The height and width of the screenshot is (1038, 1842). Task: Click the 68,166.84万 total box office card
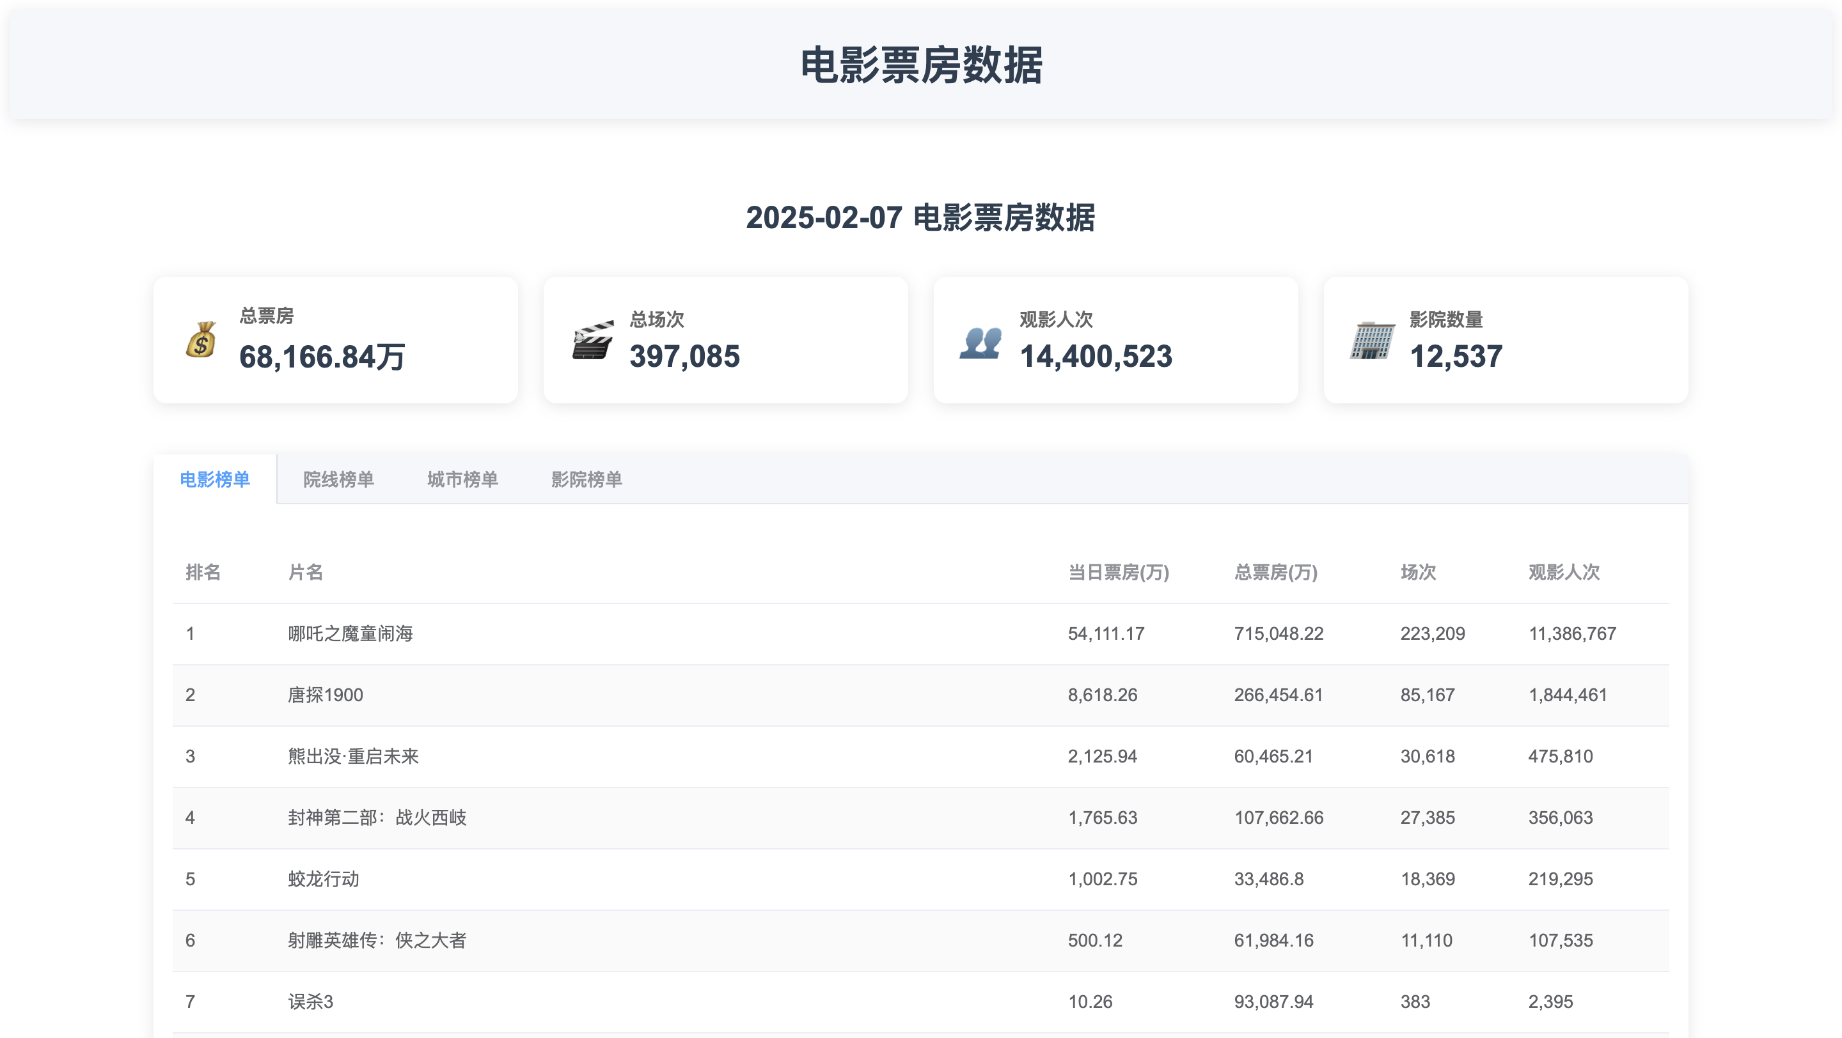335,340
